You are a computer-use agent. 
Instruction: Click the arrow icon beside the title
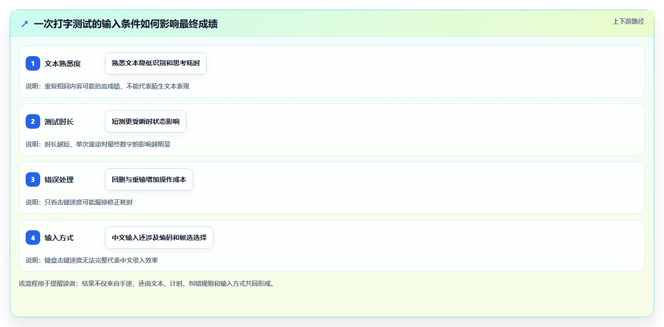tap(25, 24)
